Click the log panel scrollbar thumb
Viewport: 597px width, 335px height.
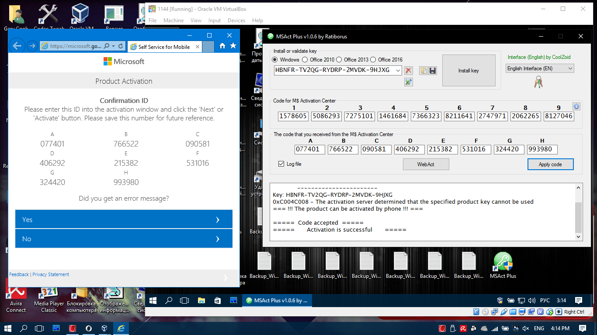[578, 217]
